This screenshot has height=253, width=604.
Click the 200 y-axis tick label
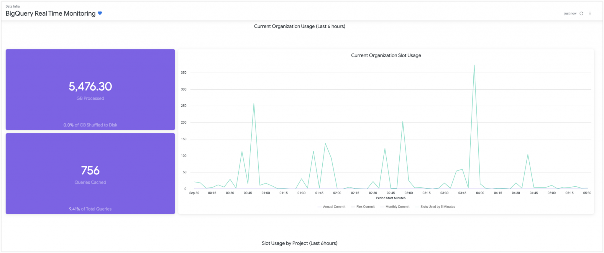click(x=184, y=122)
